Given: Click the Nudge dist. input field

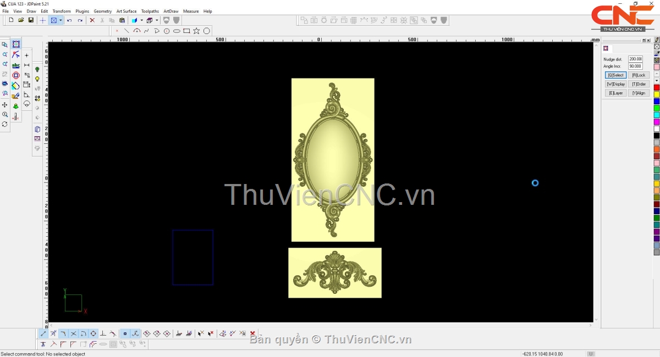Looking at the screenshot, I should 635,59.
